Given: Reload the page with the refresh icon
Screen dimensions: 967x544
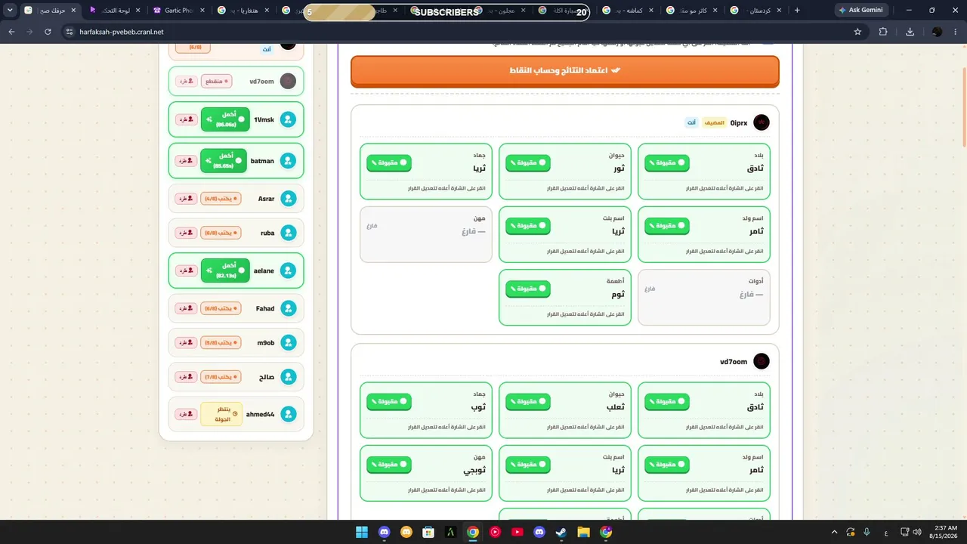Looking at the screenshot, I should pyautogui.click(x=48, y=32).
